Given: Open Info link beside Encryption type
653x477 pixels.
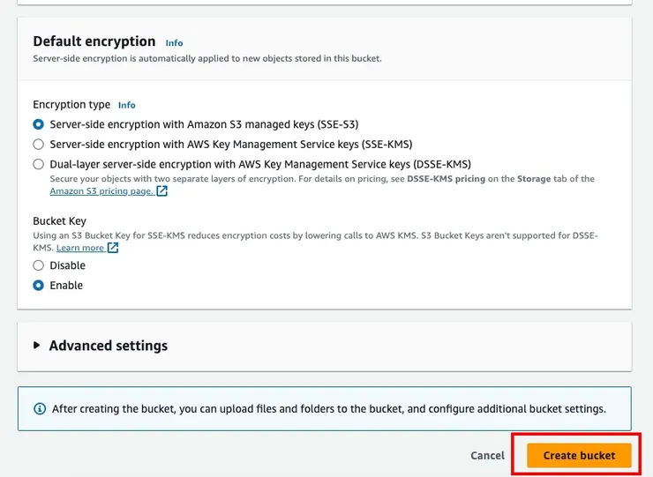Looking at the screenshot, I should [126, 105].
